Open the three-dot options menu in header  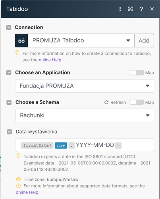click(x=120, y=9)
